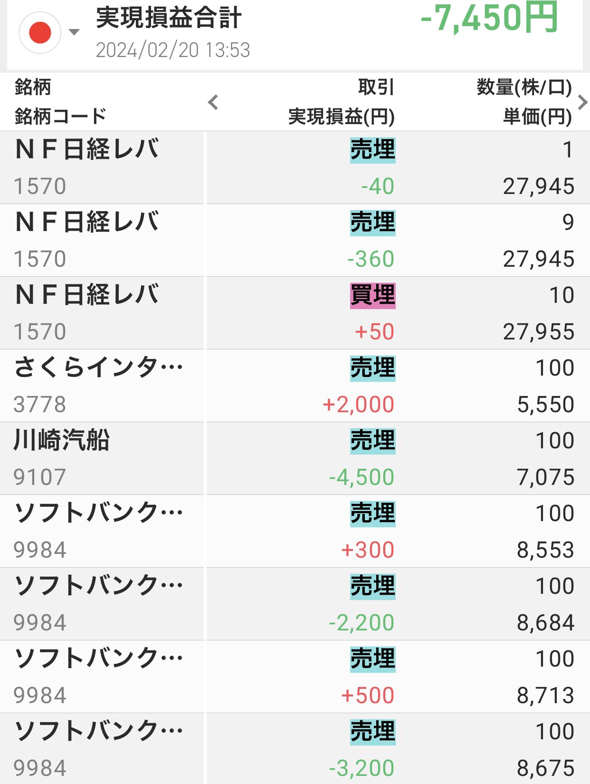Click the 実現損益合計 title
The height and width of the screenshot is (784, 590).
pos(169,18)
